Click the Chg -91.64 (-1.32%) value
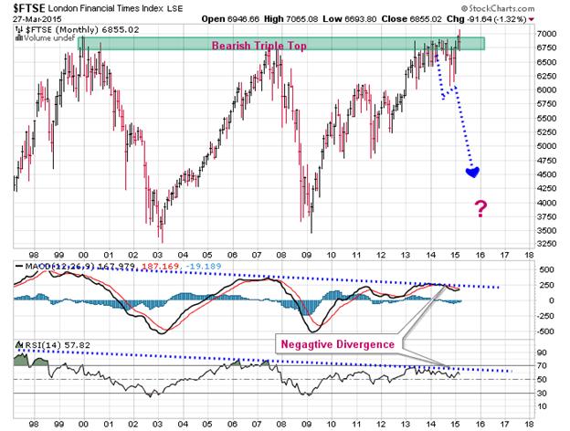The image size is (570, 431). [x=486, y=19]
